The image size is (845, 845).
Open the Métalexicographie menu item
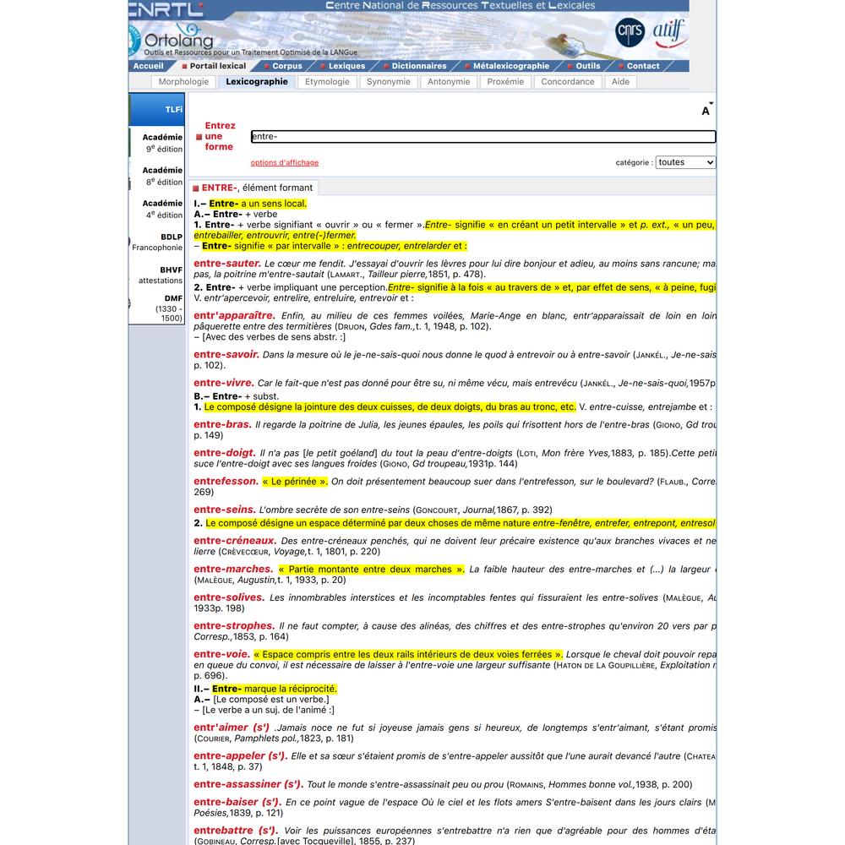(x=511, y=66)
